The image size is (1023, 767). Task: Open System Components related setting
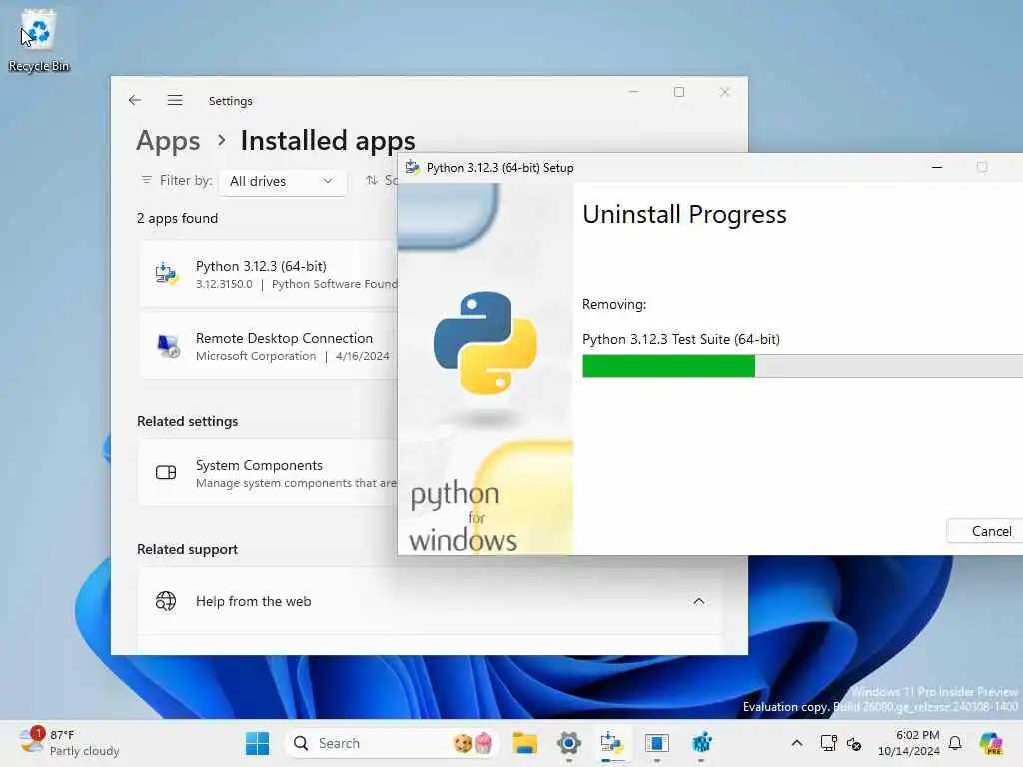click(x=268, y=472)
